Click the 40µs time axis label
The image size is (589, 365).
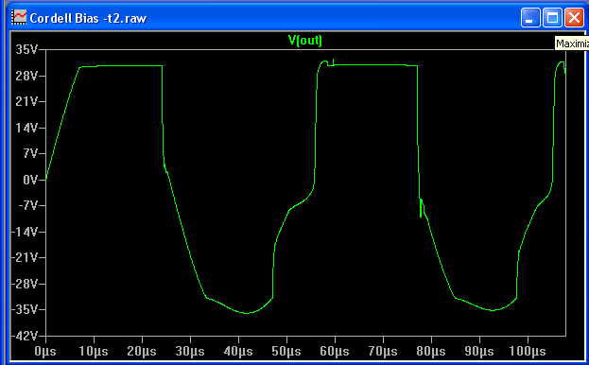pos(238,352)
